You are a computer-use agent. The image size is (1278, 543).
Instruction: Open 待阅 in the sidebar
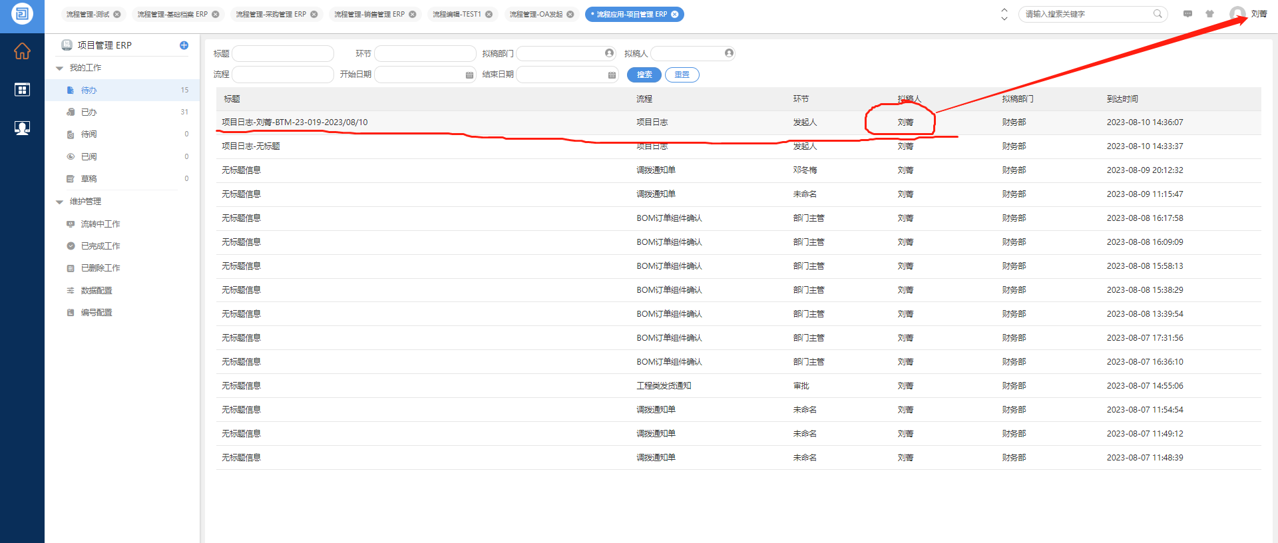pyautogui.click(x=122, y=134)
